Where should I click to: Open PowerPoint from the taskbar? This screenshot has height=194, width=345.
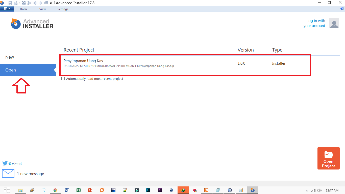click(90, 190)
